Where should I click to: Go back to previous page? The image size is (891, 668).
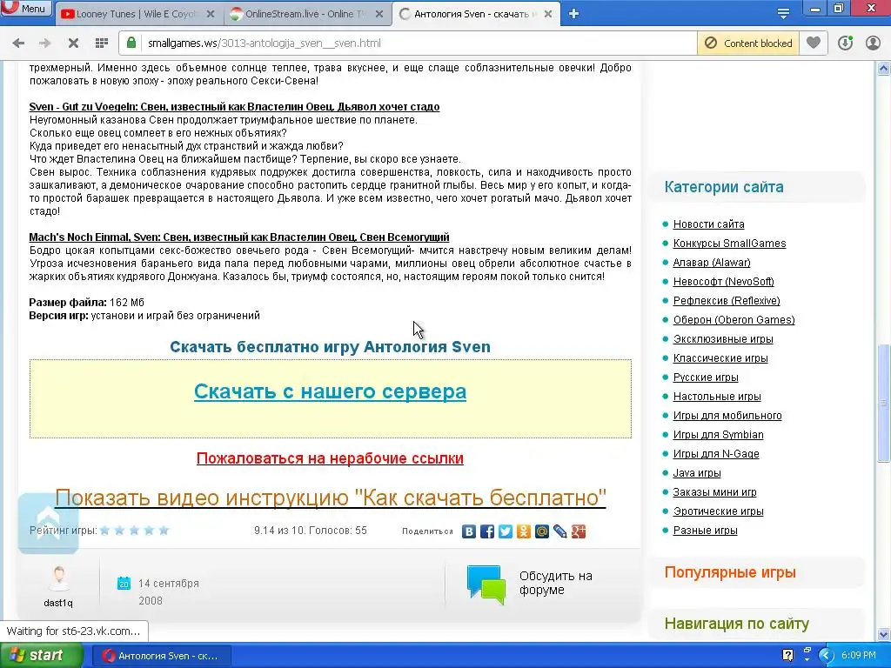[18, 43]
